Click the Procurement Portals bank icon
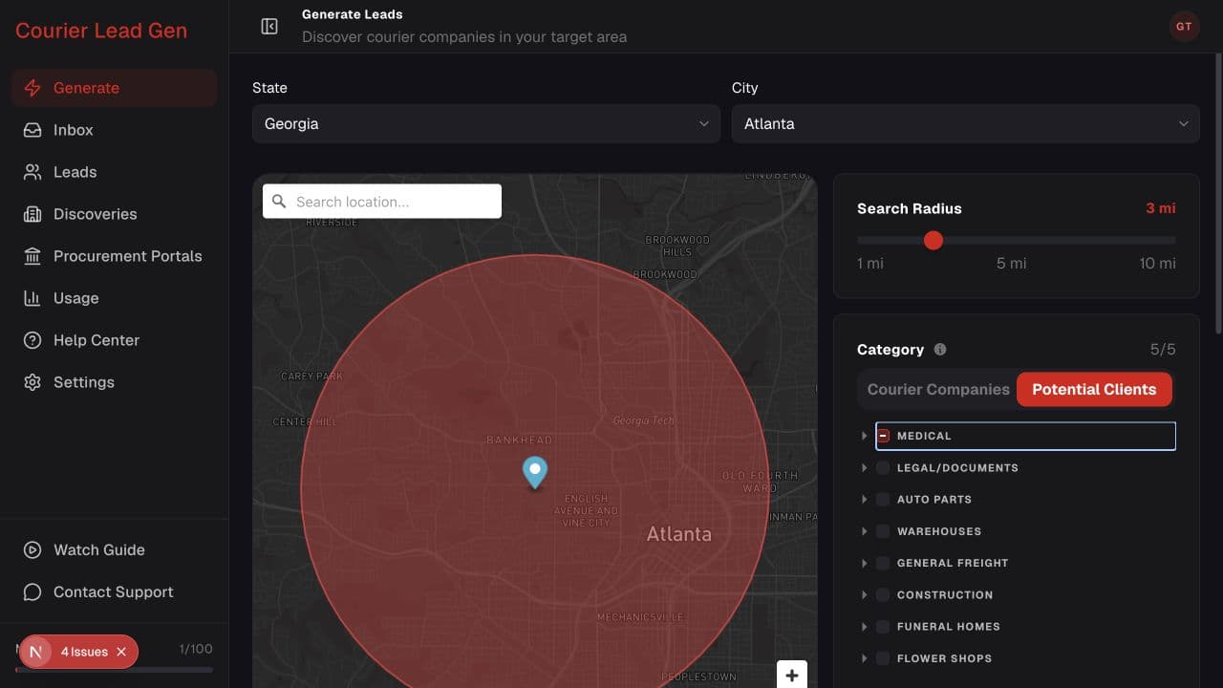Viewport: 1223px width, 688px height. [x=32, y=256]
